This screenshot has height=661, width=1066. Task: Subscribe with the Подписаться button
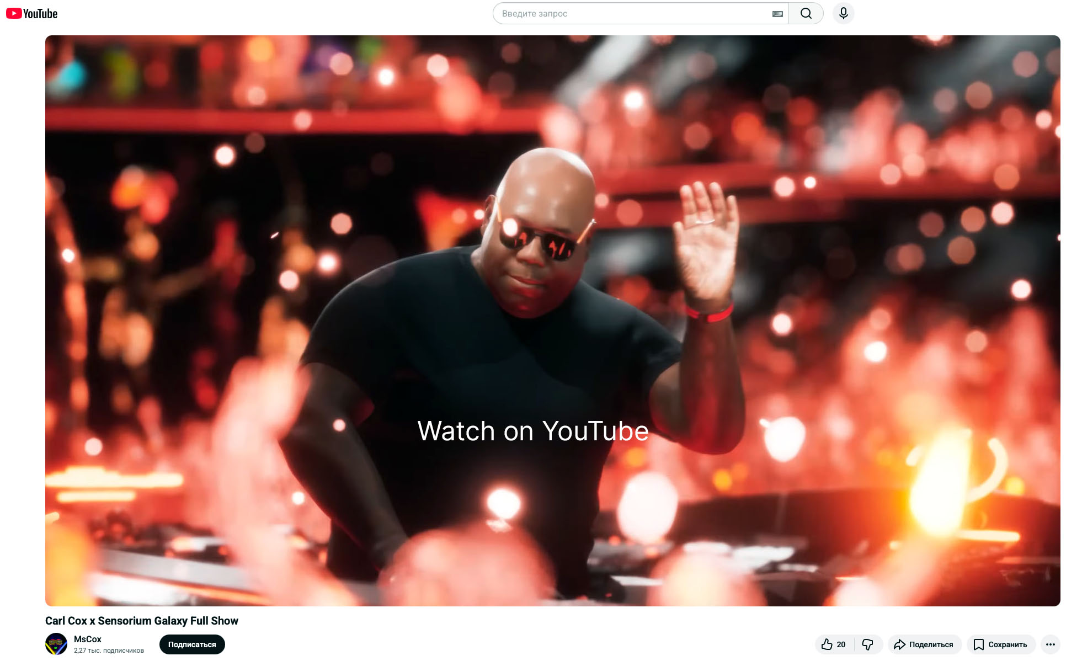192,644
